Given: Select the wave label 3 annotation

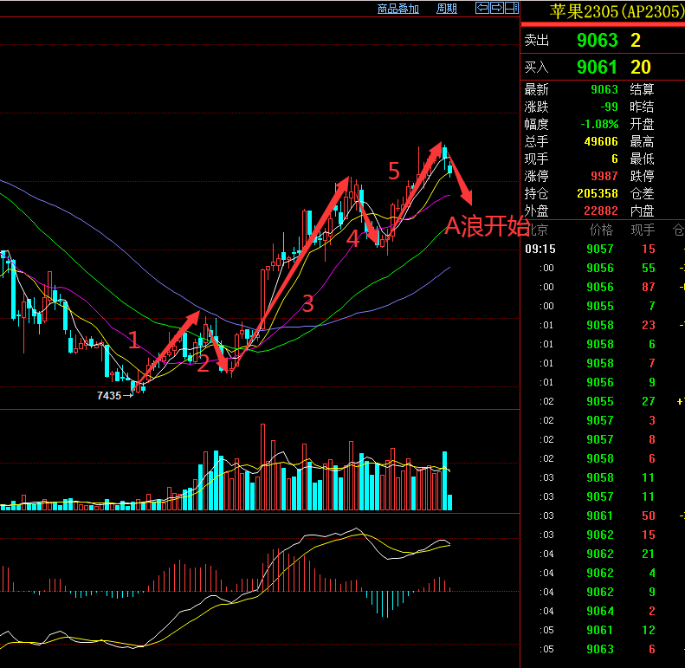Looking at the screenshot, I should 308,303.
